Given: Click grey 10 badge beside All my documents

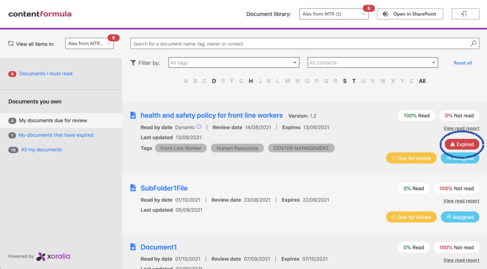Looking at the screenshot, I should pos(13,150).
